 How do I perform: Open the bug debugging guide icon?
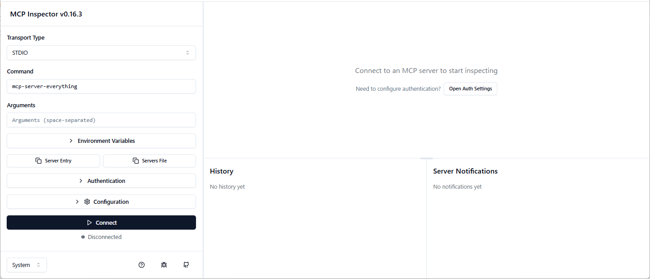click(164, 265)
